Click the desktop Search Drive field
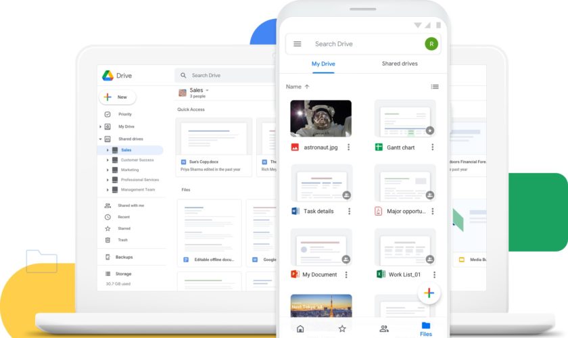568x338 pixels. click(x=223, y=75)
